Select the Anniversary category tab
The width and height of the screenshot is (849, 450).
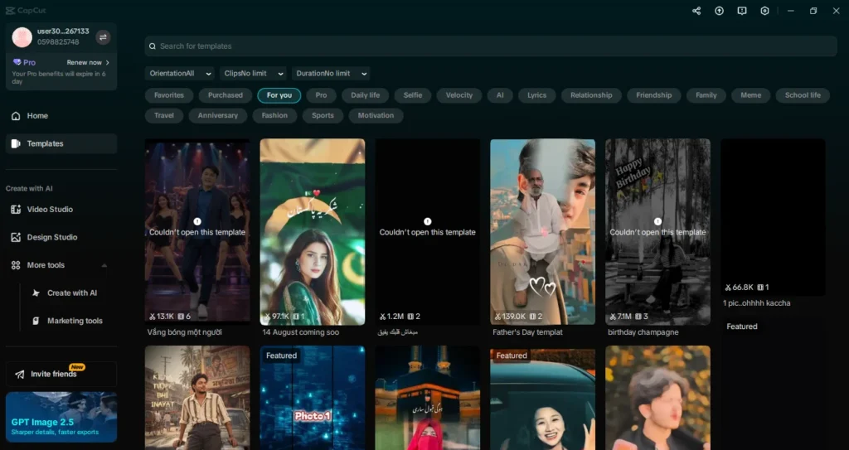[218, 115]
